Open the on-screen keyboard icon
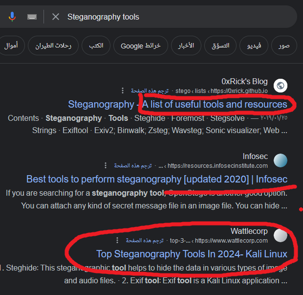Screen dimensions: 303x295 pos(32,17)
